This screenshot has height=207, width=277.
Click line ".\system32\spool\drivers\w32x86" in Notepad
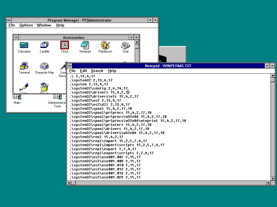click(117, 133)
